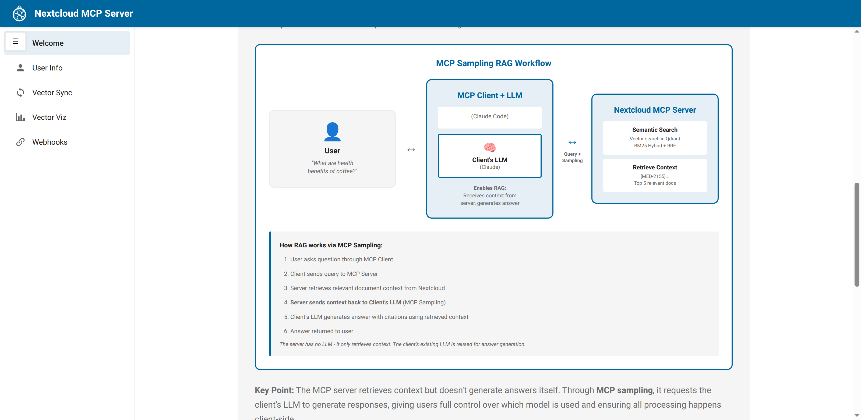Click the Nextcloud MCP Server logo icon
This screenshot has height=420, width=861.
[x=19, y=13]
